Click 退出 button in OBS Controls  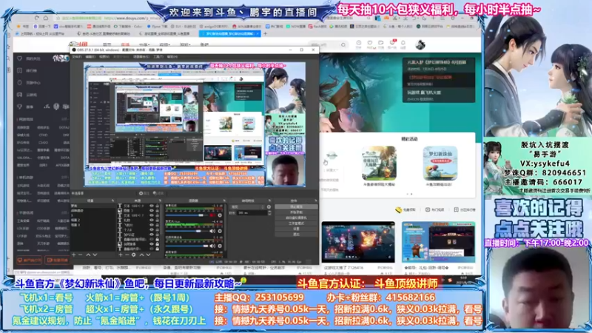tap(296, 234)
